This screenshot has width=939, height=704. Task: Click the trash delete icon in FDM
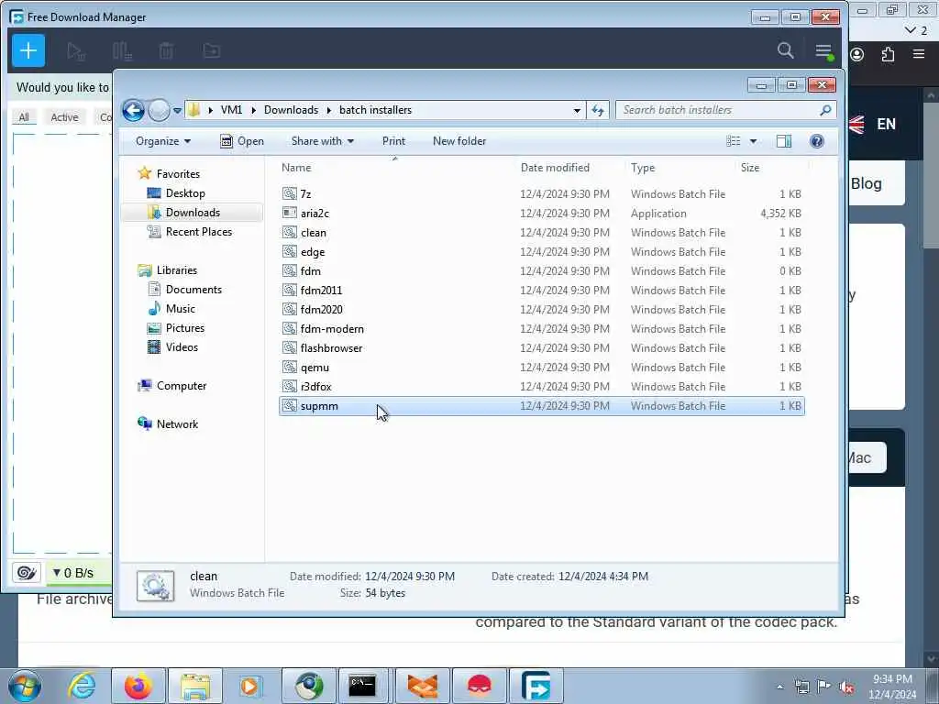click(x=166, y=51)
